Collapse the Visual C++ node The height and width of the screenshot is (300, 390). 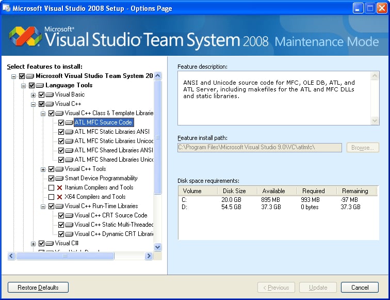[34, 104]
